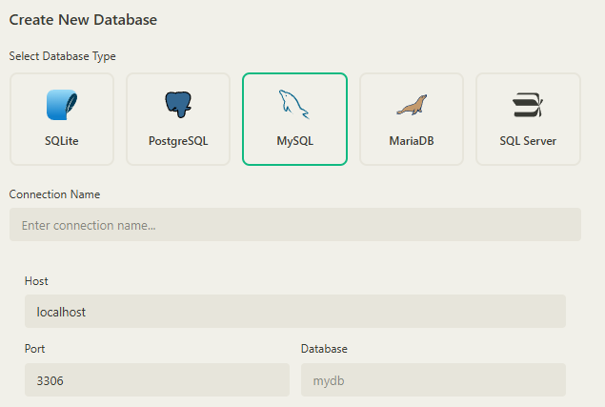Viewport: 605px width, 407px height.
Task: Select the MariaDB seal icon
Action: click(x=412, y=105)
